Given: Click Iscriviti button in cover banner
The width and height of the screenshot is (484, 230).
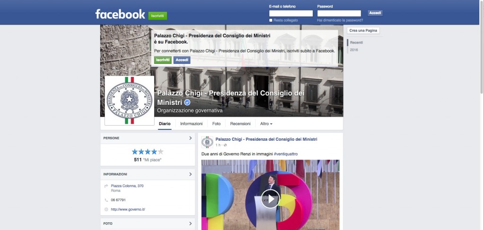Looking at the screenshot, I should [x=163, y=60].
